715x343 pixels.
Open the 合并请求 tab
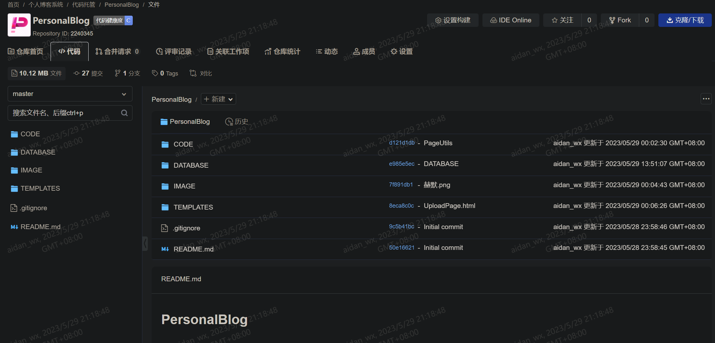point(117,52)
